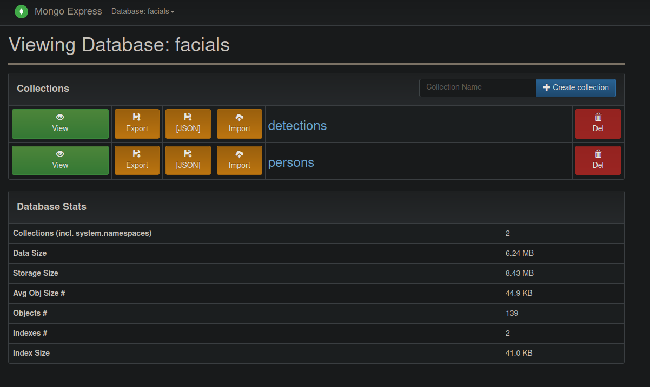Open the detections collection link
The image size is (650, 387).
(x=297, y=125)
